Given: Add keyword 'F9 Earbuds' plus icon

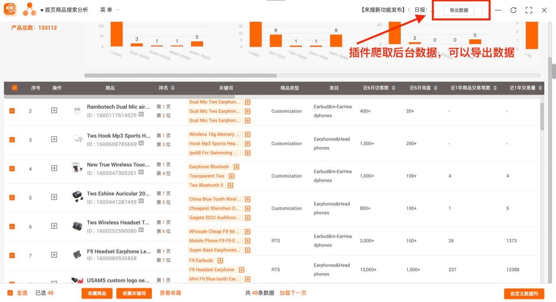Looking at the screenshot, I should coord(220,260).
